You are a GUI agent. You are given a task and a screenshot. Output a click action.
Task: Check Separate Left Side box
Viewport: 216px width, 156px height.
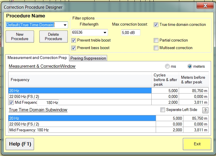(163, 110)
